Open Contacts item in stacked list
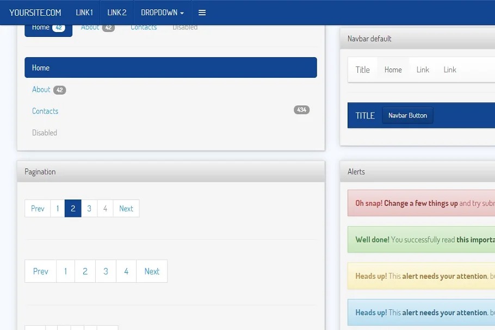Viewport: 495px width, 330px height. click(x=45, y=111)
